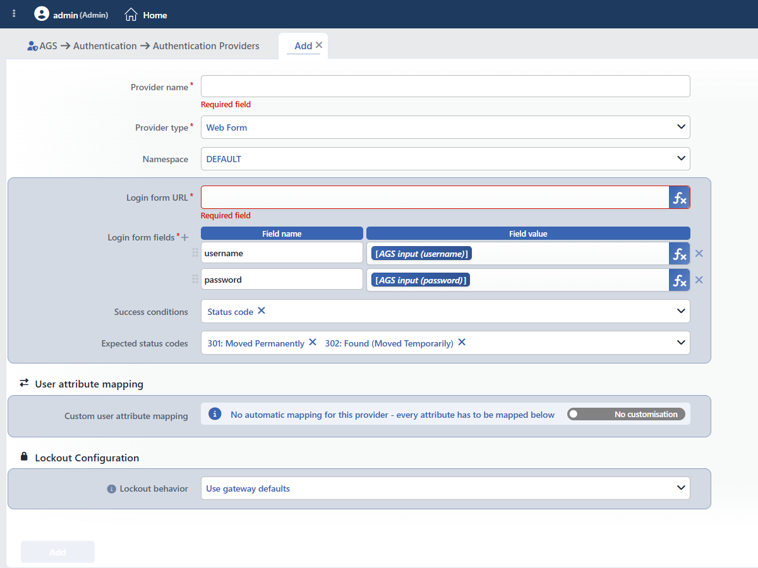The height and width of the screenshot is (568, 758).
Task: Click the Provider name input field
Action: coord(445,86)
